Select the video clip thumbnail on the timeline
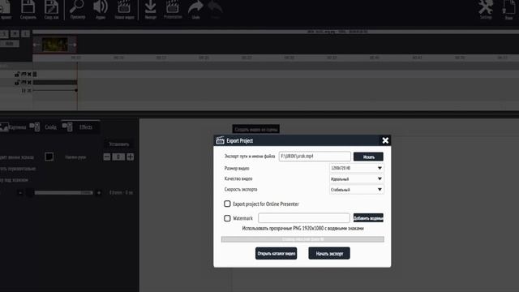Screen dimensions: 519x292 55,45
